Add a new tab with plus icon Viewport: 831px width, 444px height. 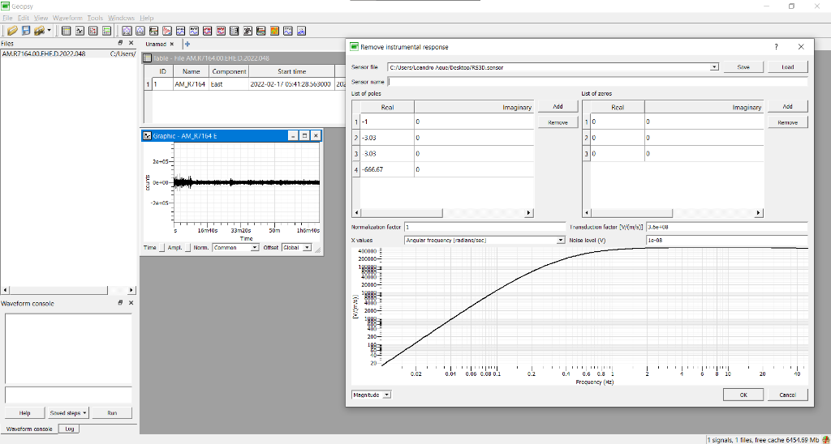point(187,44)
